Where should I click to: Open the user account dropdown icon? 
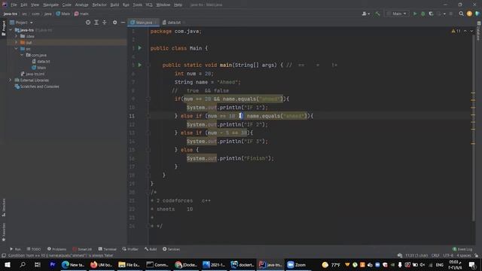click(x=365, y=14)
